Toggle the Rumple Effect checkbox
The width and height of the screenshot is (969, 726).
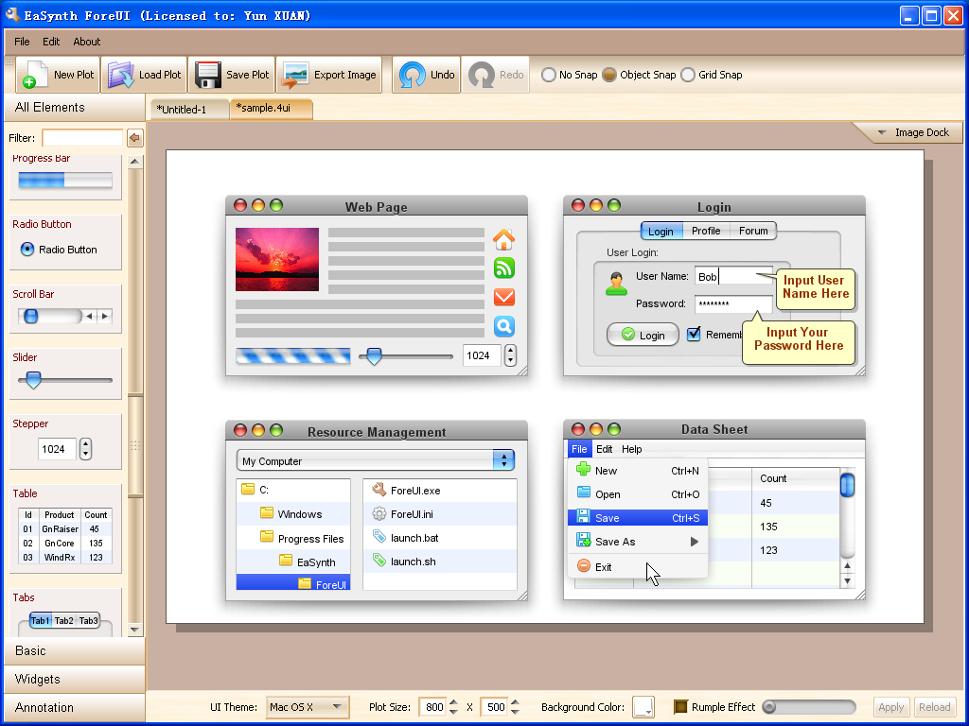click(680, 707)
